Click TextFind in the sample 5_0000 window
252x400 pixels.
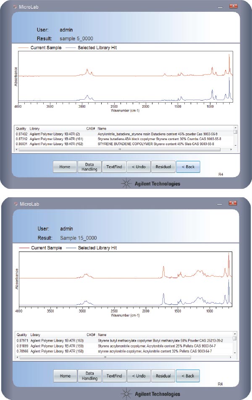click(x=114, y=167)
